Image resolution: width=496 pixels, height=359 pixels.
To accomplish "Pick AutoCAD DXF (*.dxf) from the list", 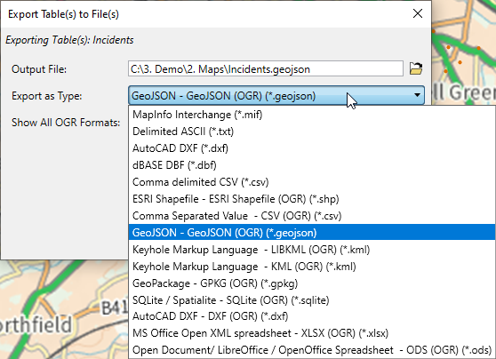I will pyautogui.click(x=312, y=148).
